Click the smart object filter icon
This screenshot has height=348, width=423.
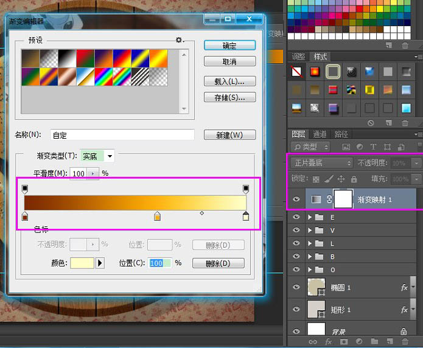[401, 147]
